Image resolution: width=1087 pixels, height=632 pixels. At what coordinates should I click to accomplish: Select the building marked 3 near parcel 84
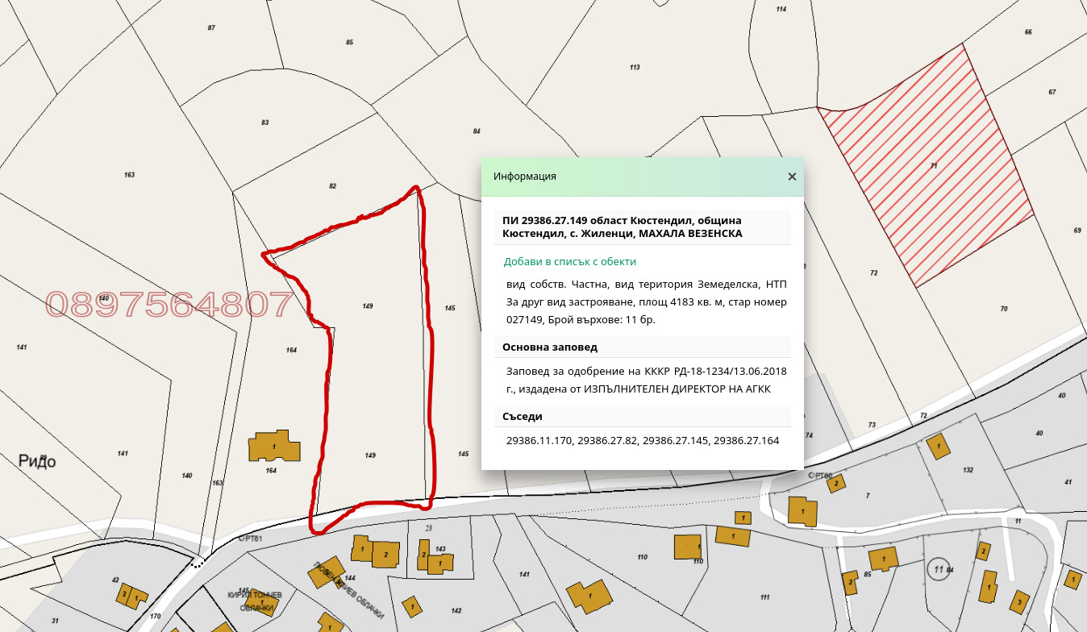pos(1019,601)
